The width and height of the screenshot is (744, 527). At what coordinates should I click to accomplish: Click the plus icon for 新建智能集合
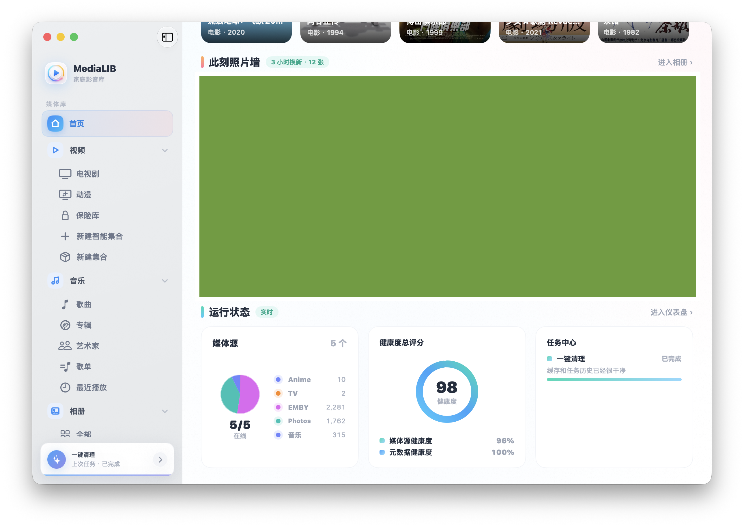(x=65, y=236)
